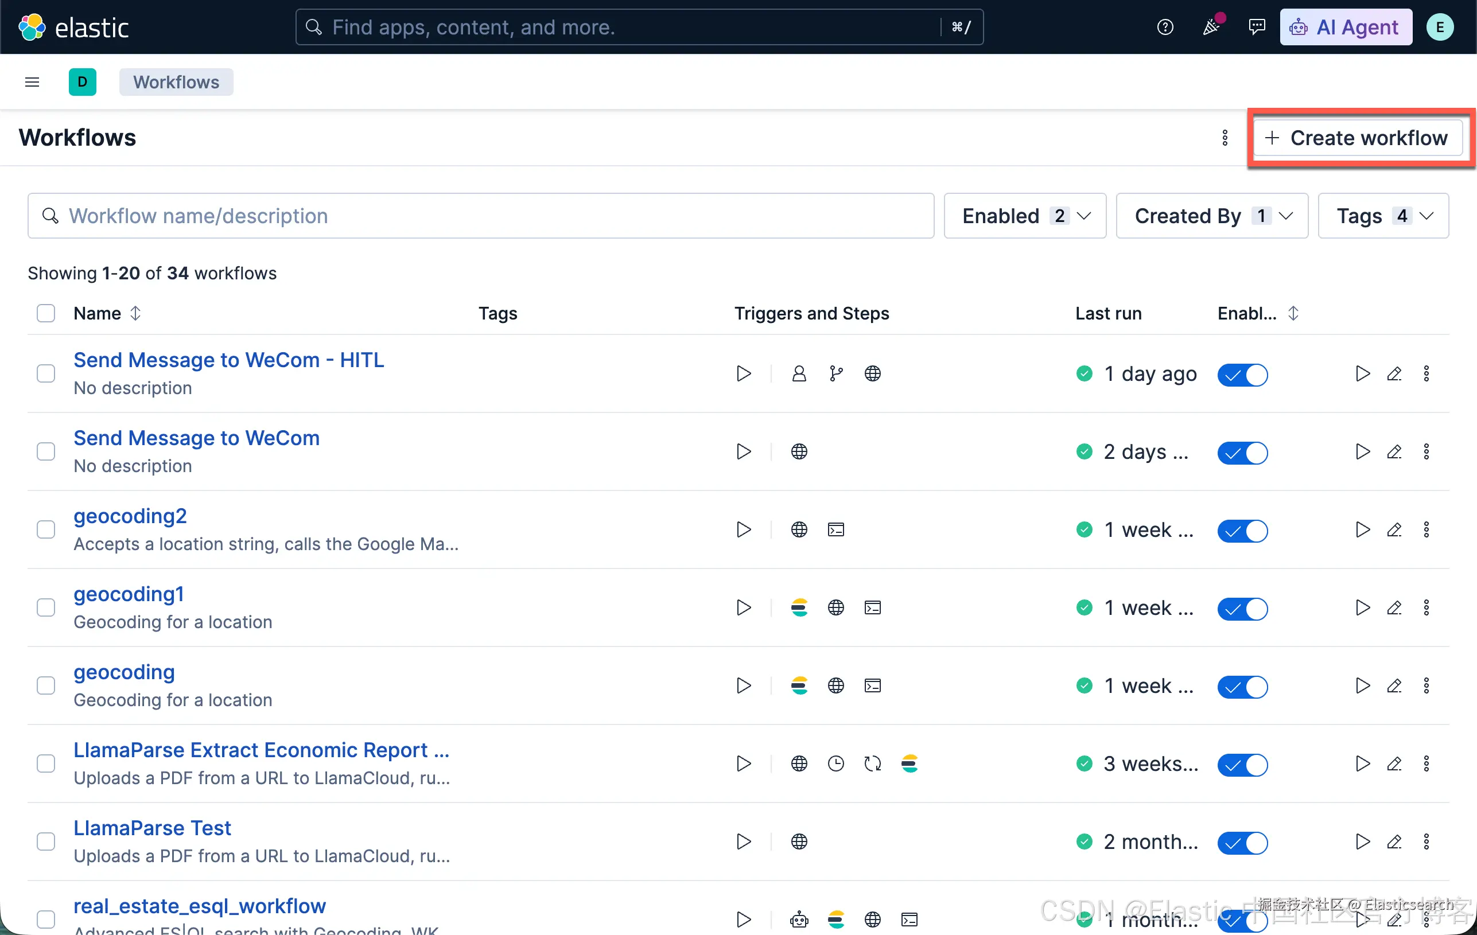Open the Elastic home logo
This screenshot has height=935, width=1477.
[73, 27]
